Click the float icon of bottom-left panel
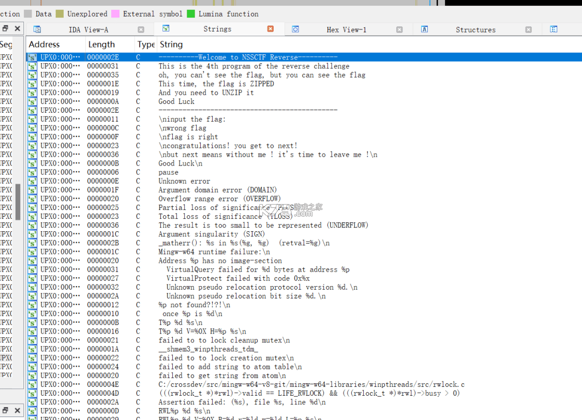Screen dimensions: 582x420 pos(5,410)
